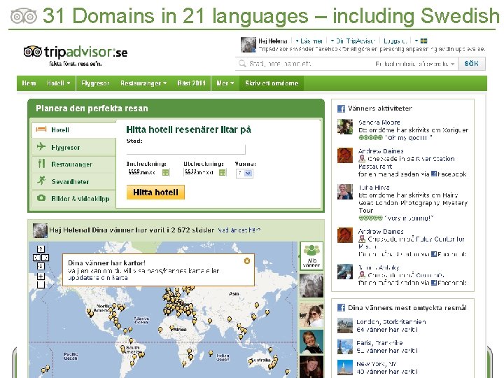Click the friend photo with sunglasses beside the map
The width and height of the screenshot is (504, 378).
(311, 315)
